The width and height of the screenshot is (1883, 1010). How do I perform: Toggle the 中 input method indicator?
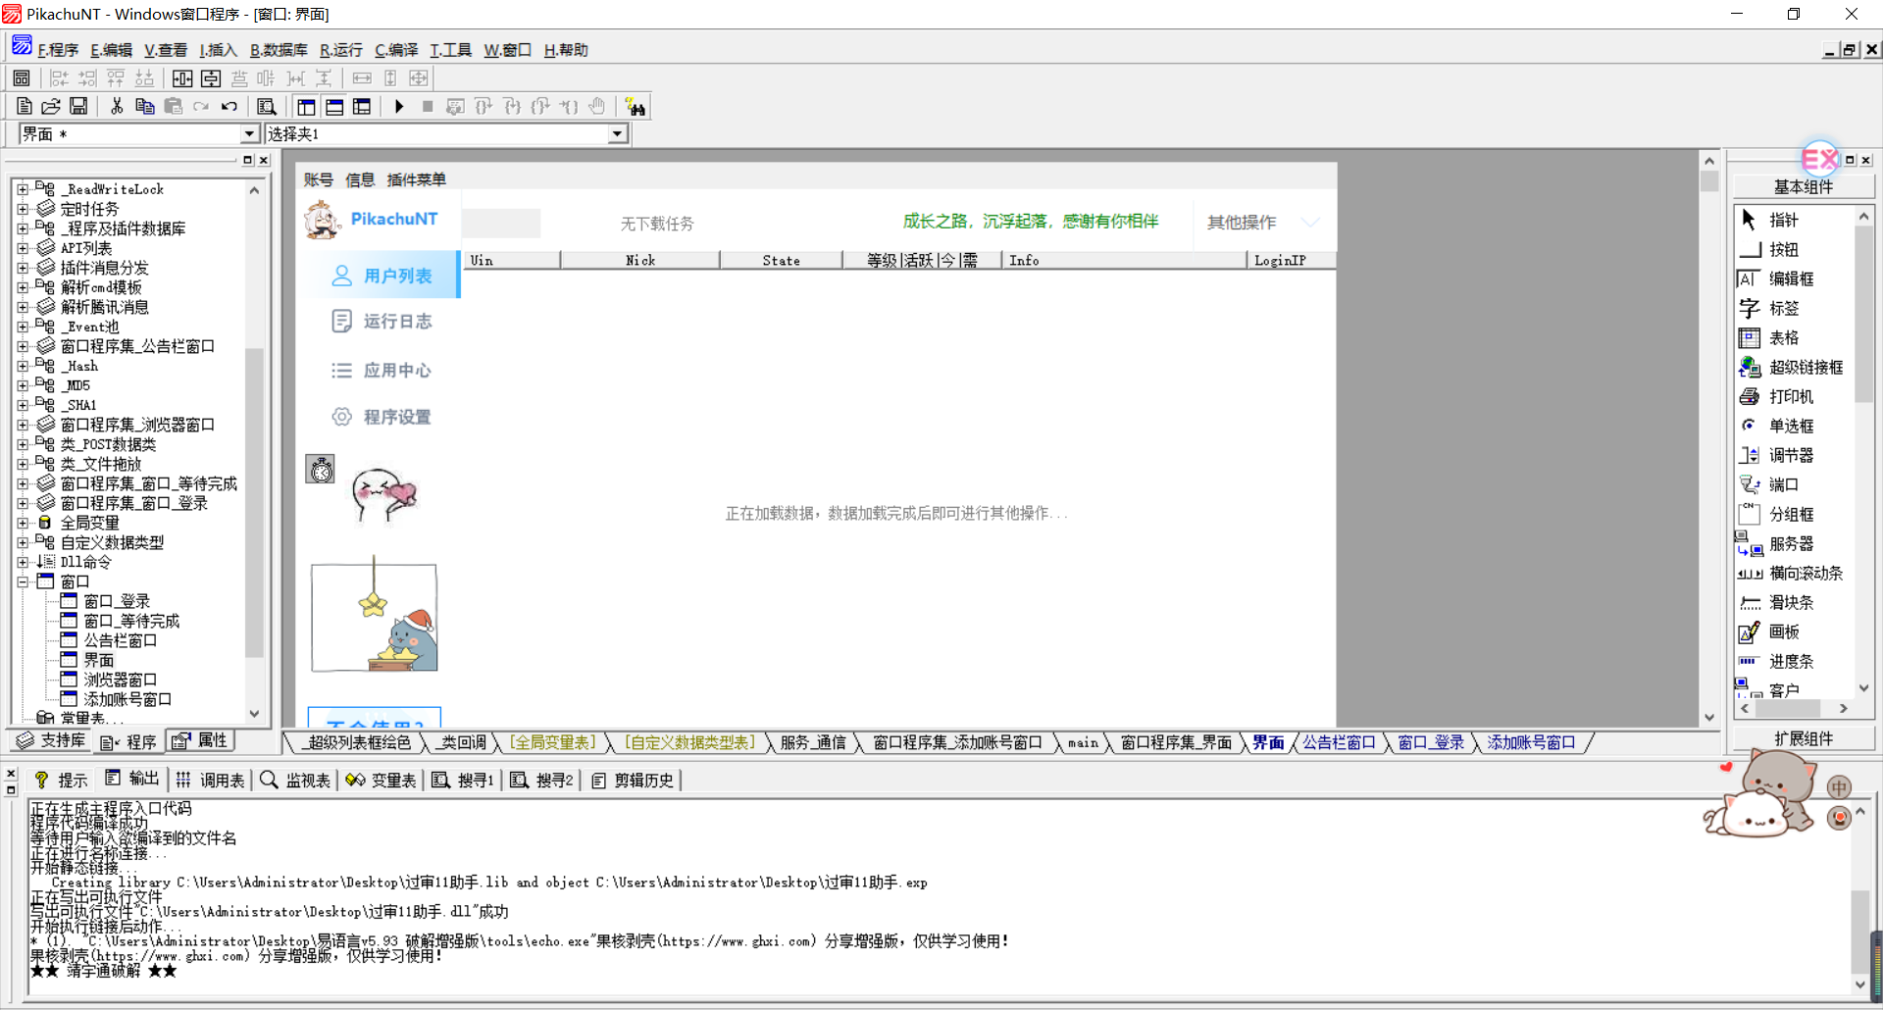point(1839,787)
